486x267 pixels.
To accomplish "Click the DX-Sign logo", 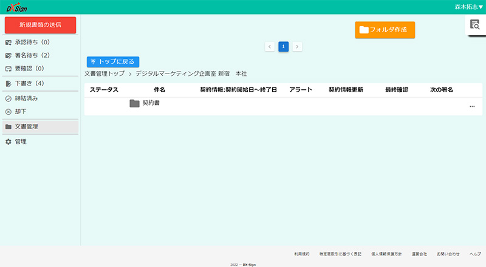I will 17,7.
